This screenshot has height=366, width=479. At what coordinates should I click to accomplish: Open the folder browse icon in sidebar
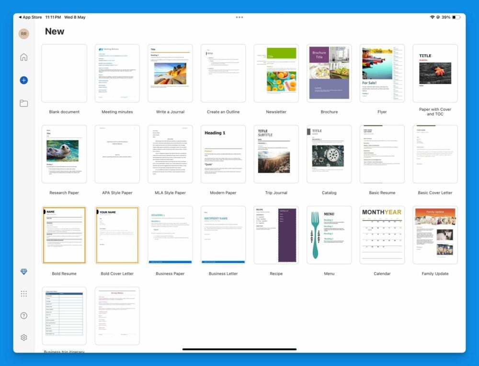24,103
